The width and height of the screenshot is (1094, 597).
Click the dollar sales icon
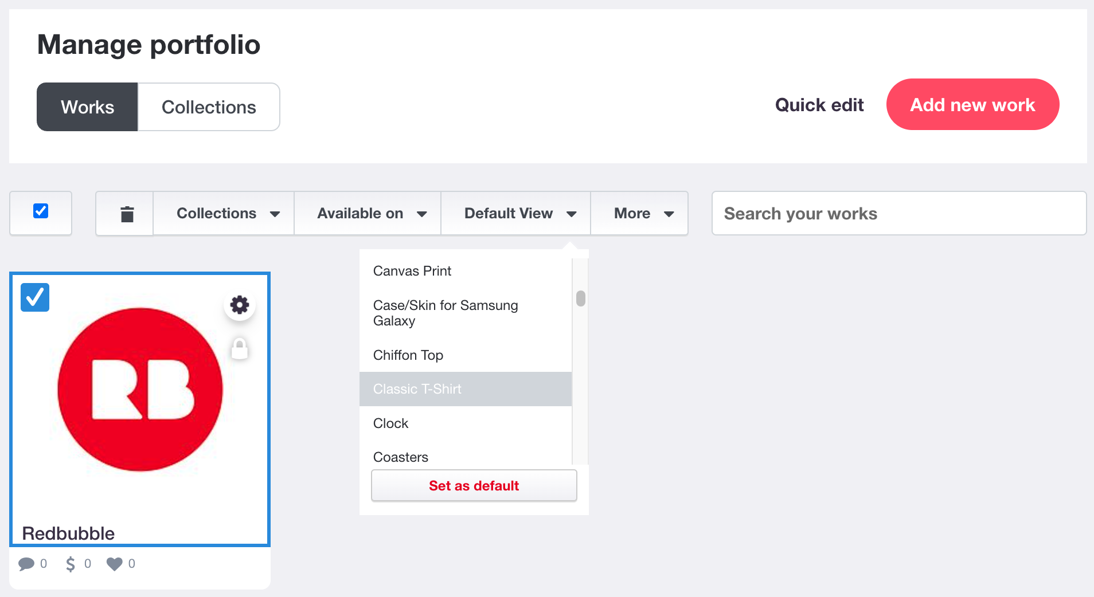[x=71, y=564]
